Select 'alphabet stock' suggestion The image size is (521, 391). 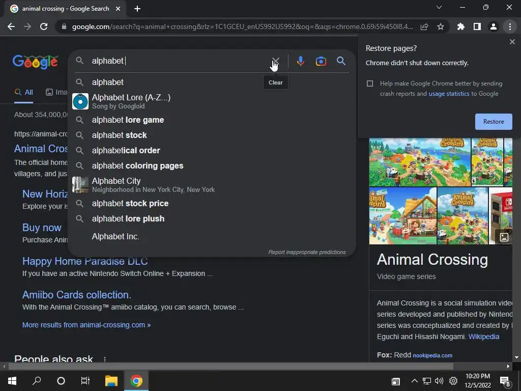(x=212, y=135)
